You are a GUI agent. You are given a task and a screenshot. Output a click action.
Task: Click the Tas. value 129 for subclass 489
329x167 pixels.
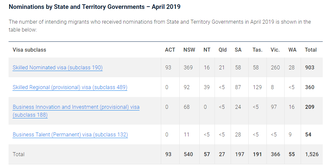point(257,87)
